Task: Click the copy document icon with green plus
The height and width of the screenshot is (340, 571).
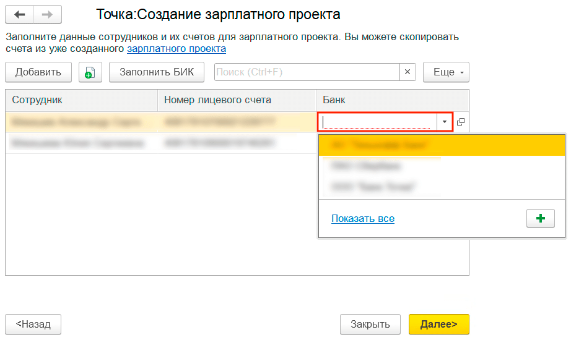Action: (90, 72)
